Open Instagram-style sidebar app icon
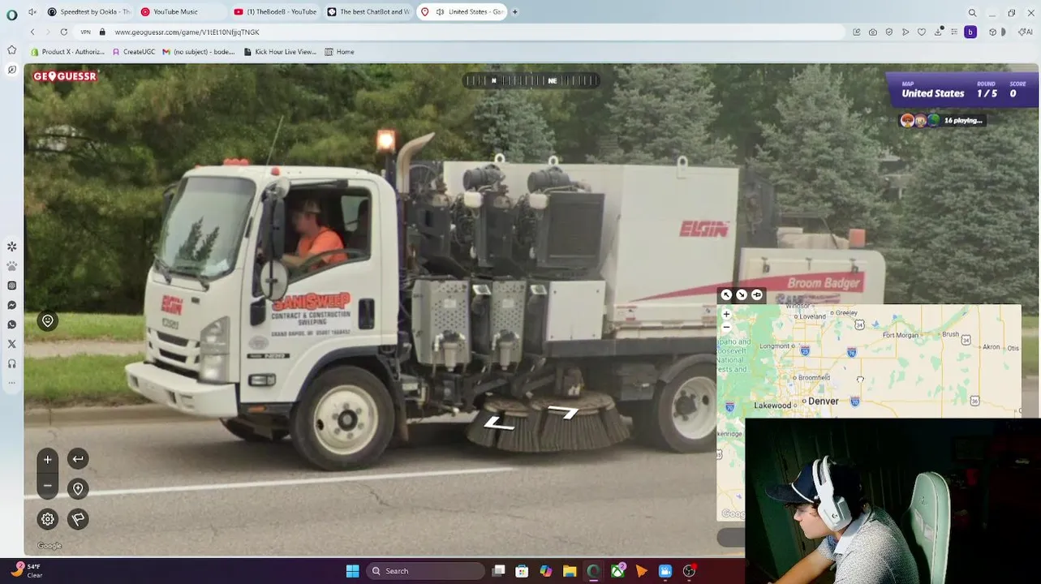Screen dimensions: 1041x584 pyautogui.click(x=11, y=286)
